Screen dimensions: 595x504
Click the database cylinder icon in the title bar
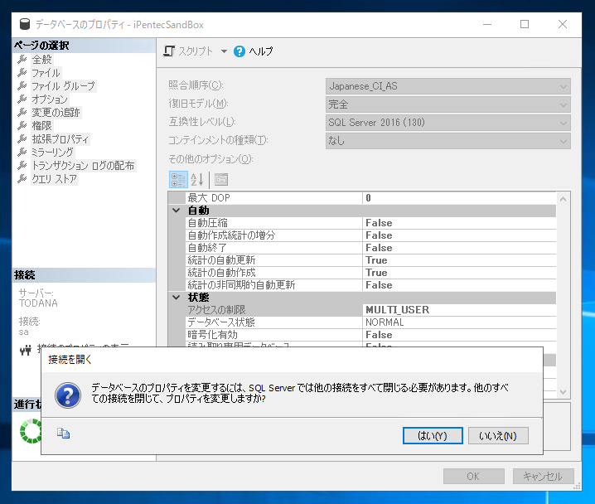coord(25,24)
